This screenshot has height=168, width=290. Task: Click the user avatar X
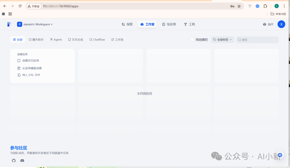click(x=281, y=24)
